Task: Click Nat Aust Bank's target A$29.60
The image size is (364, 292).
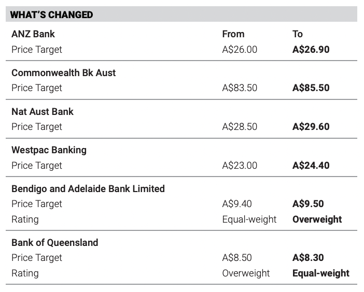Action: 311,127
